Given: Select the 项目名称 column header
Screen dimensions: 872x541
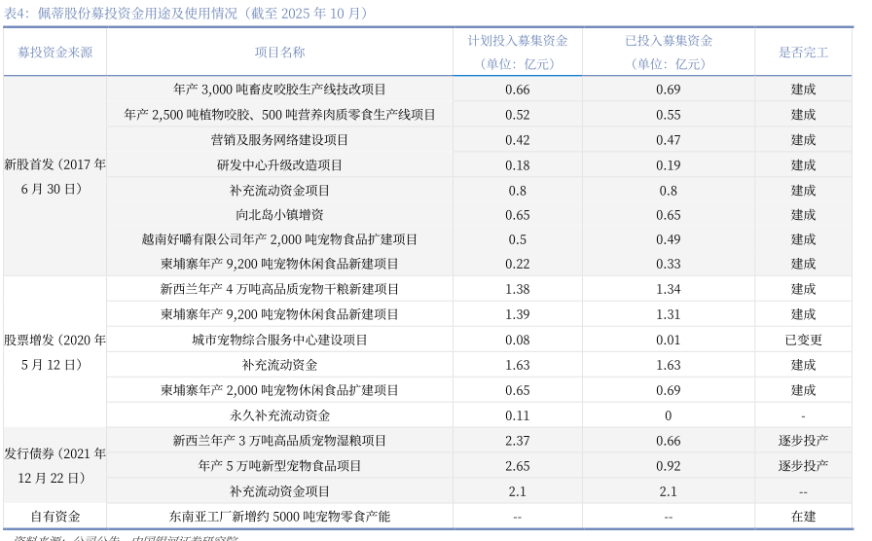Looking at the screenshot, I should [x=279, y=53].
